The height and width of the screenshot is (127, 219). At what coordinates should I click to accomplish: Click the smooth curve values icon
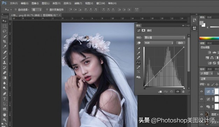point(139,72)
